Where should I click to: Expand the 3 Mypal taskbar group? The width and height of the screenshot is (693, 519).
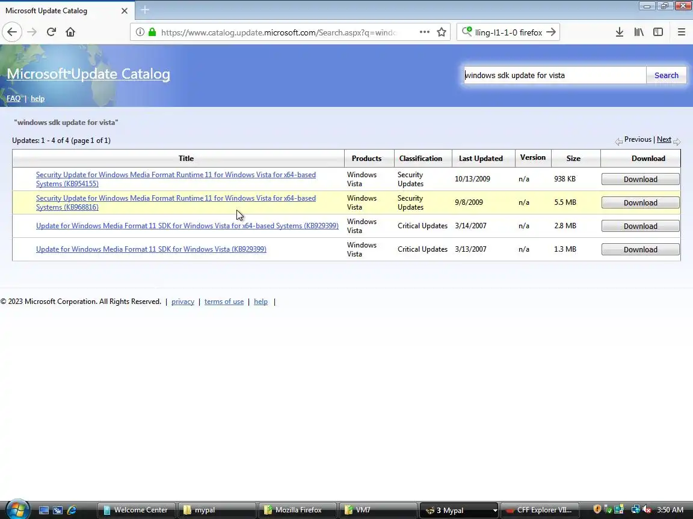pos(459,510)
